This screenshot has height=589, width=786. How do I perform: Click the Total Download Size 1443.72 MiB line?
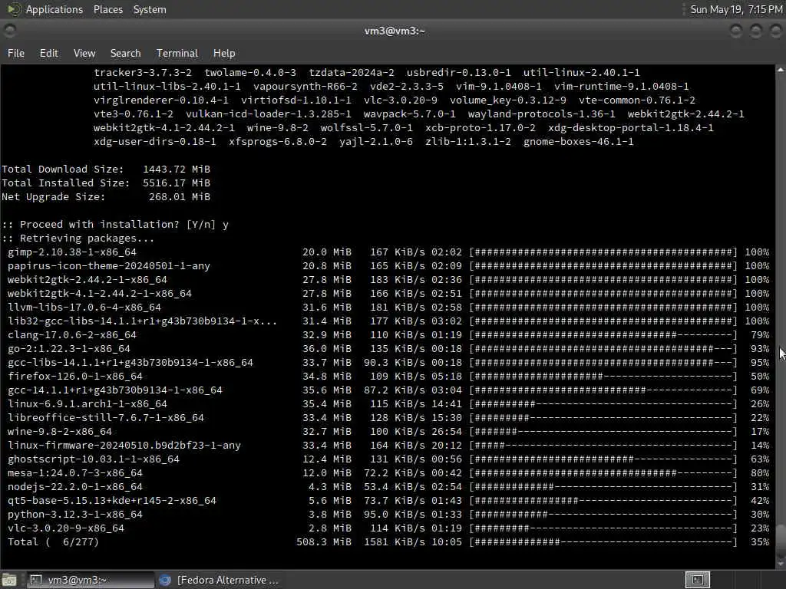106,169
